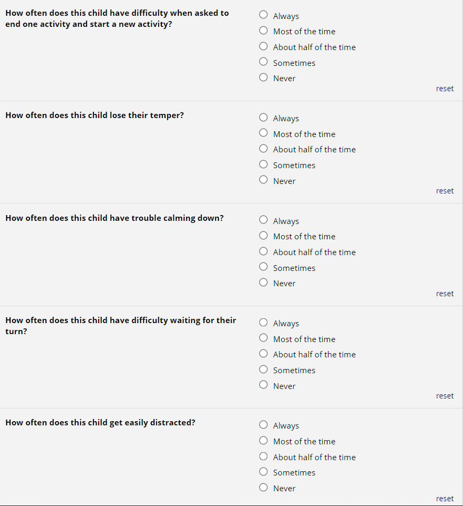The image size is (463, 506).
Task: Pick 'Always' for difficulty waiting for turn
Action: 264,323
